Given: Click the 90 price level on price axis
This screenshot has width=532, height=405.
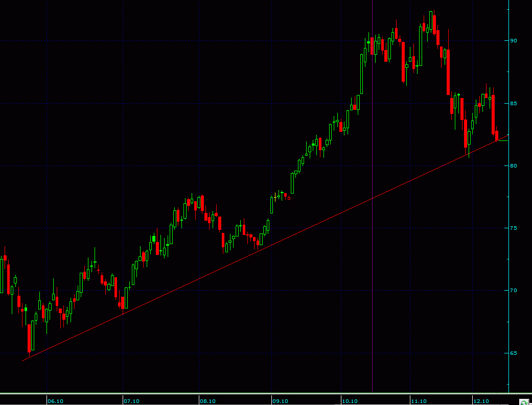Looking at the screenshot, I should [514, 41].
